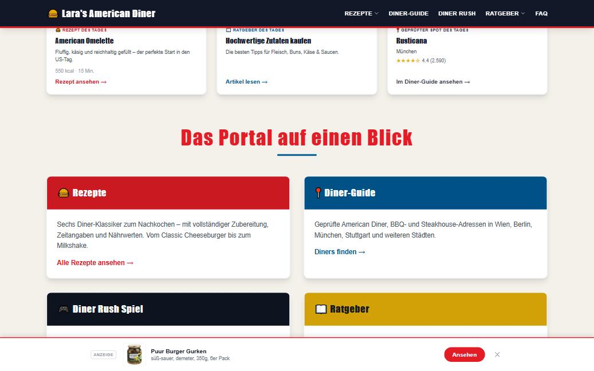
Task: Click the burger icon in Rezepte card
Action: coord(64,193)
